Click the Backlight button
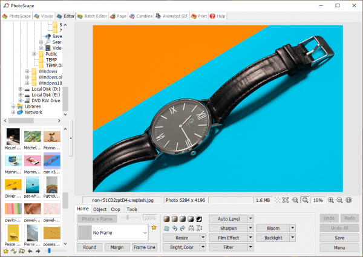Image resolution: width=363 pixels, height=257 pixels. point(273,238)
